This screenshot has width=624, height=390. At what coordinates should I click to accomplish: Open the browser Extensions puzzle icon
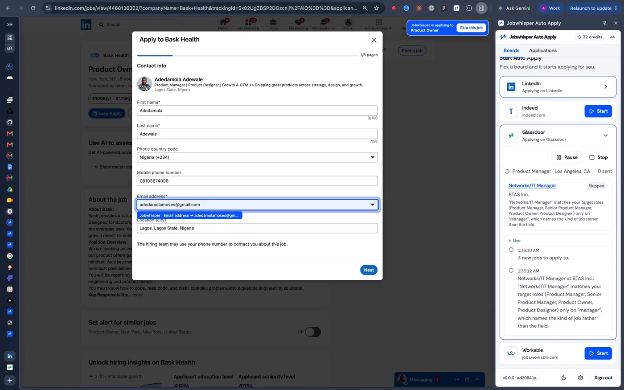click(469, 8)
